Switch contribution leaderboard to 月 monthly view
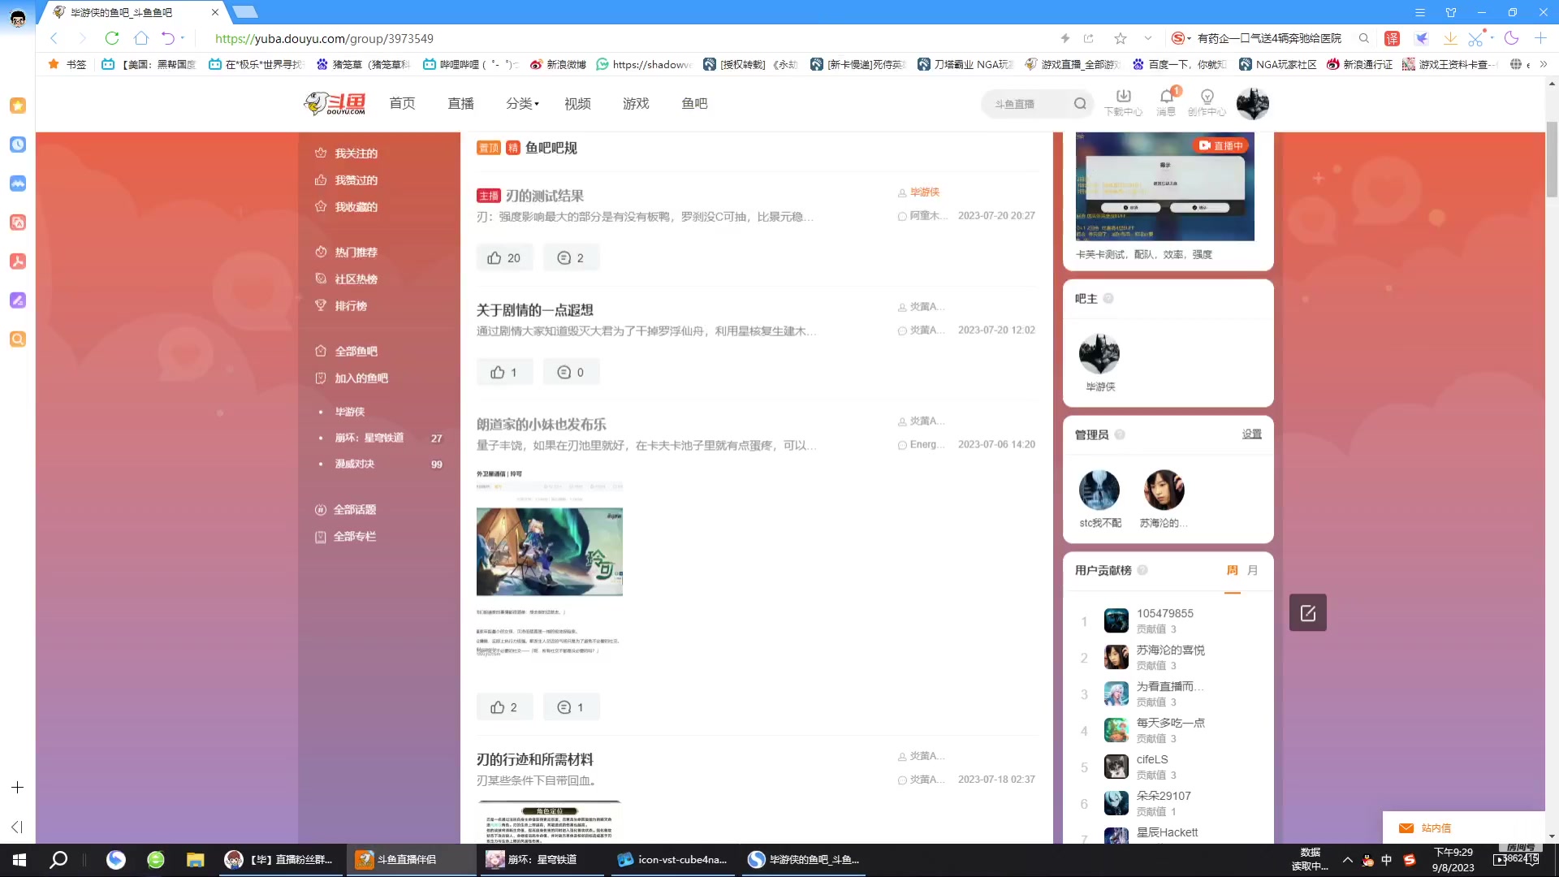1559x877 pixels. 1251,570
